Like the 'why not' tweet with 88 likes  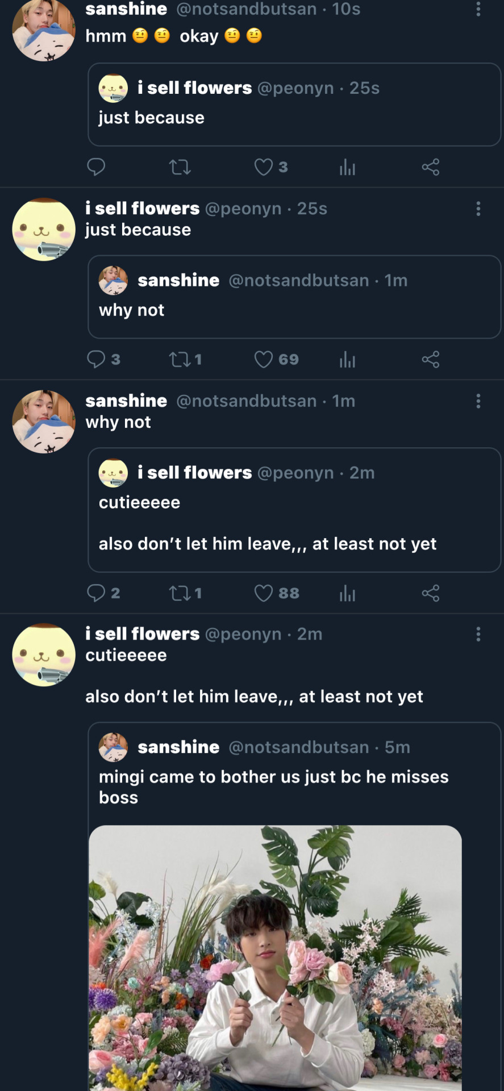tap(263, 593)
